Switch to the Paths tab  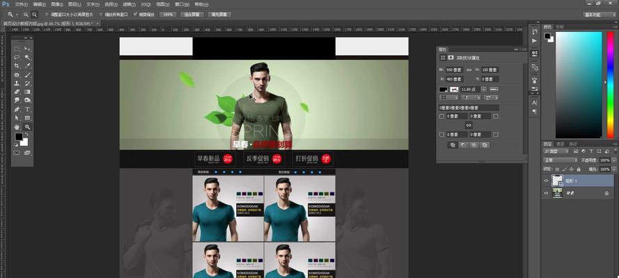coord(573,144)
